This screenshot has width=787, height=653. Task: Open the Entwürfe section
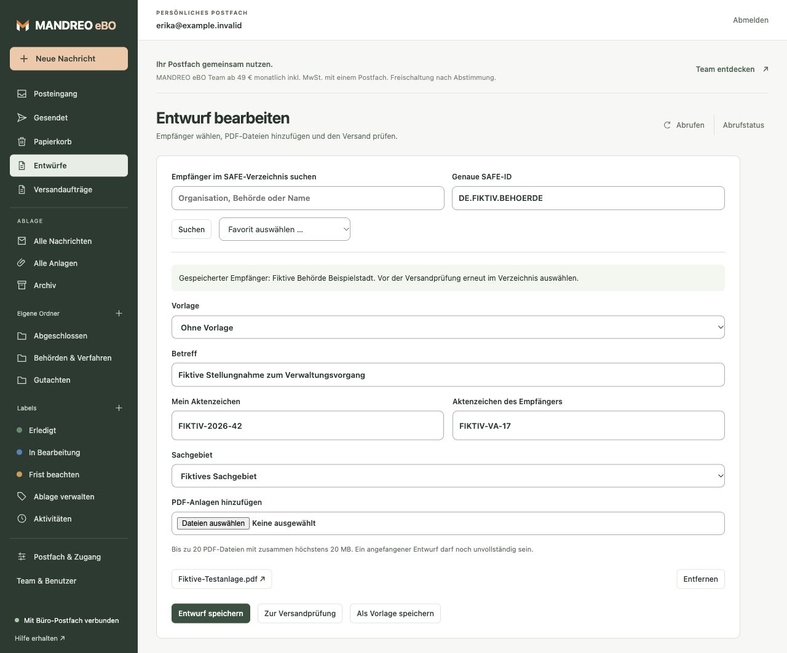coord(69,166)
